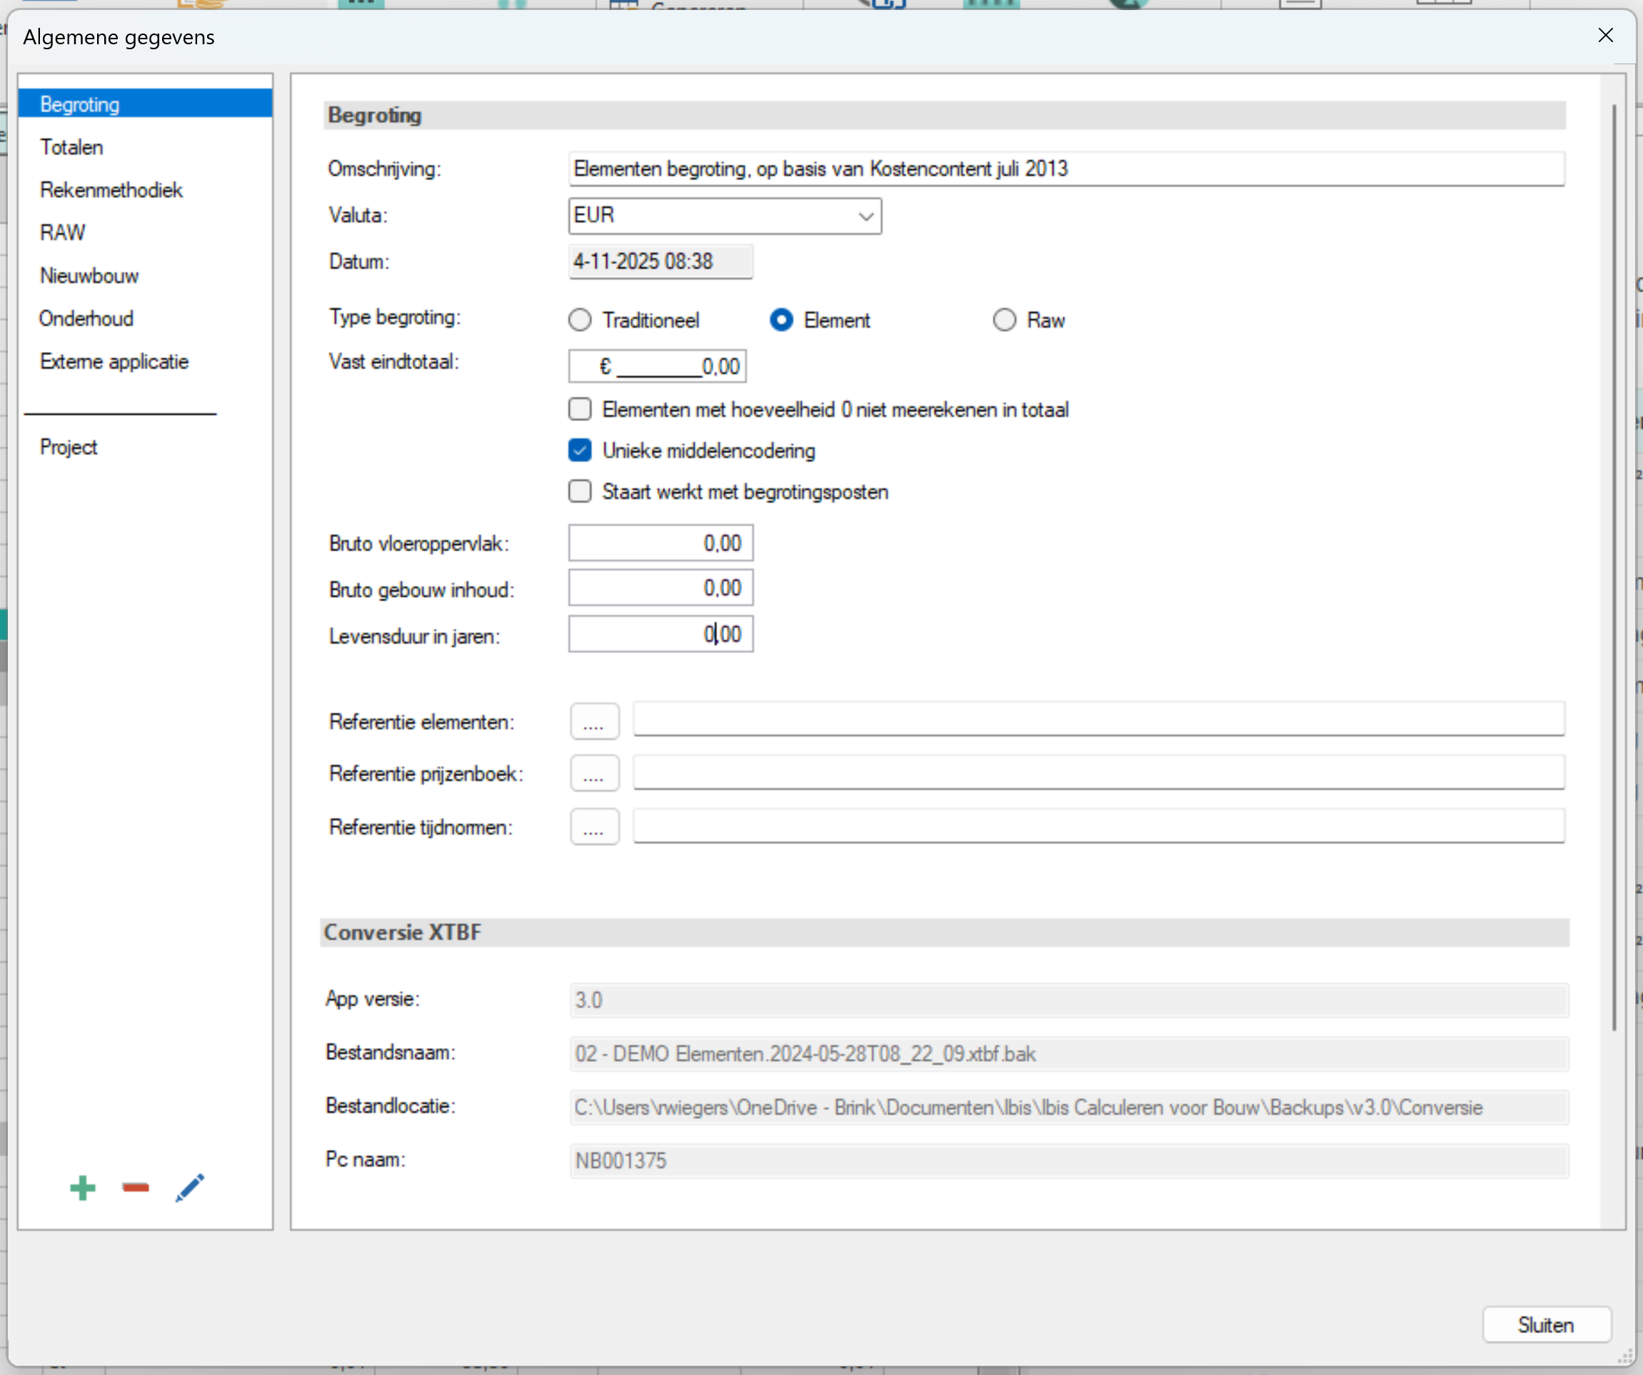Browse for a Referentie prijzenboek file

click(594, 774)
